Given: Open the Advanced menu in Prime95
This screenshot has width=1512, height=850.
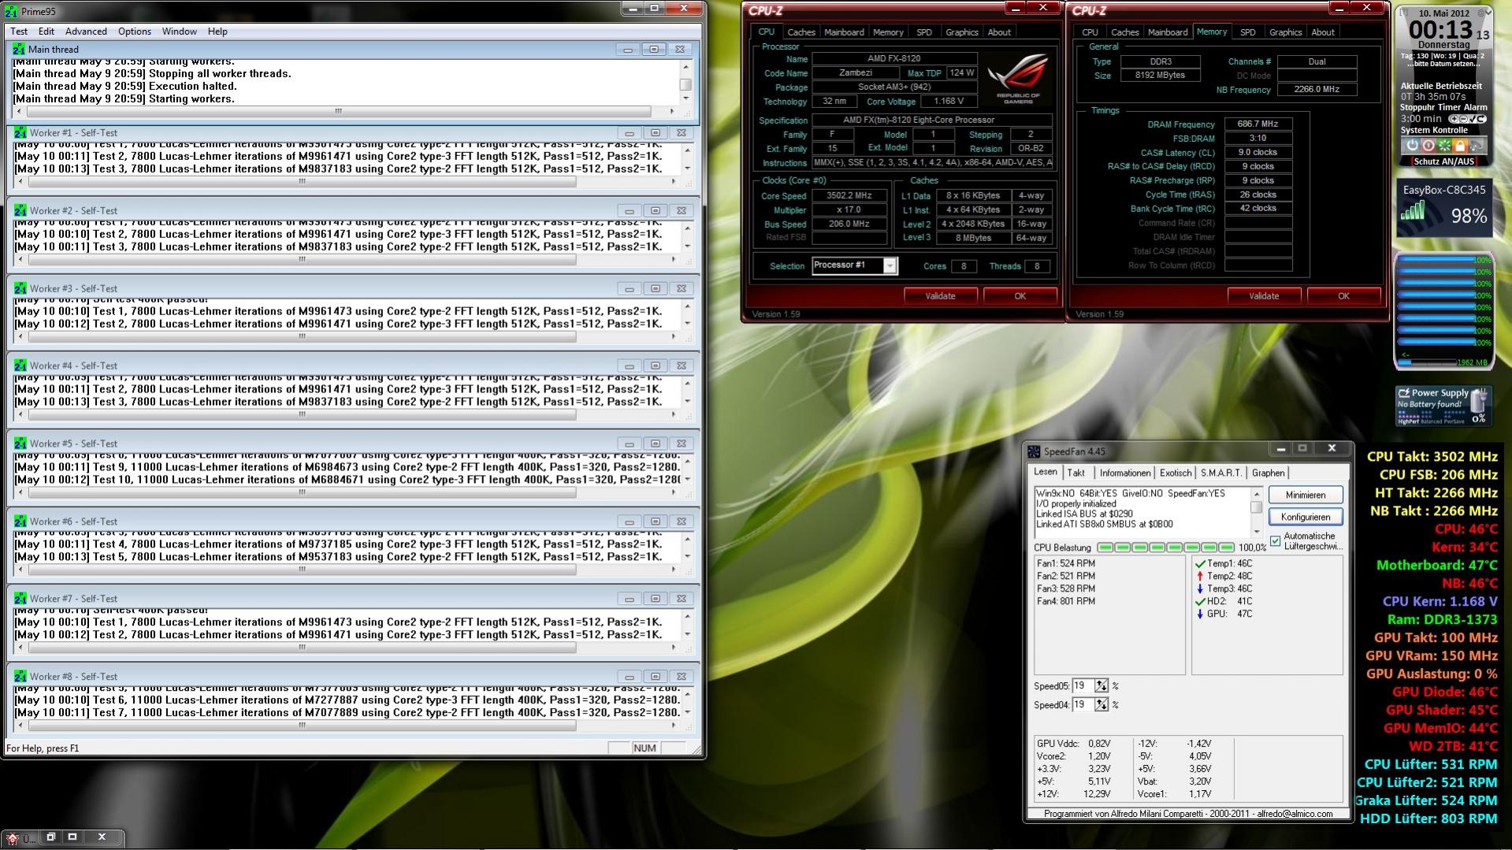Looking at the screenshot, I should [86, 32].
